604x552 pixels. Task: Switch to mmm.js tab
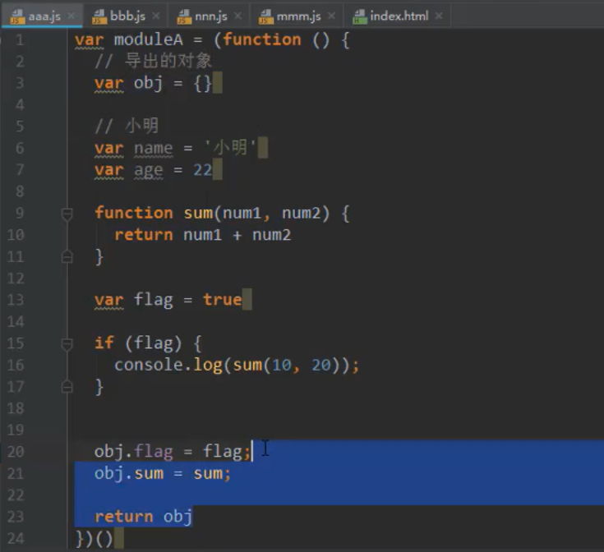pos(297,16)
